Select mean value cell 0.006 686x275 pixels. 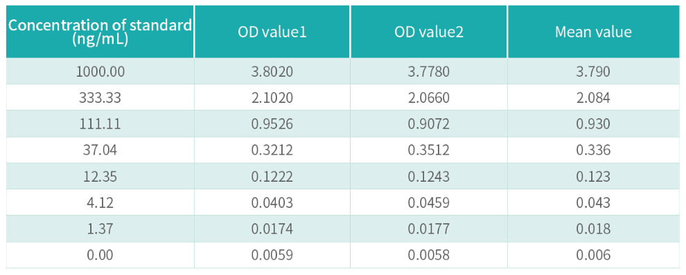click(594, 255)
